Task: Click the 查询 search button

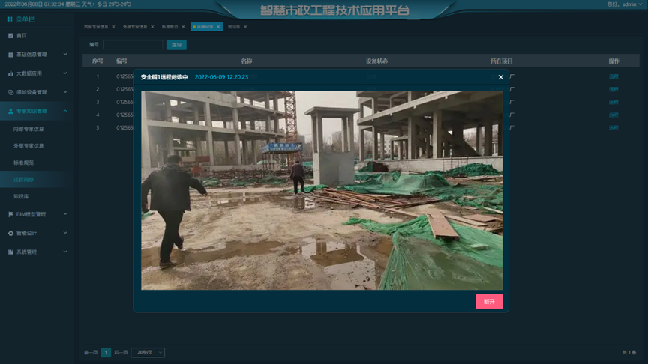Action: click(x=176, y=45)
